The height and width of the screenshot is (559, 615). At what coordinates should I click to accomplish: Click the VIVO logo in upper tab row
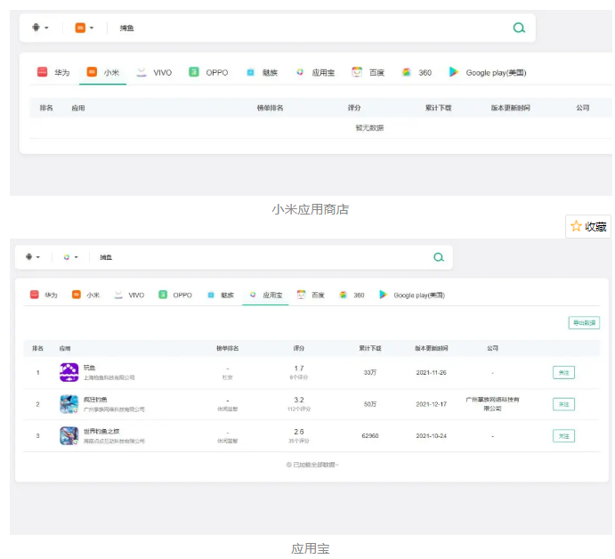pyautogui.click(x=142, y=72)
